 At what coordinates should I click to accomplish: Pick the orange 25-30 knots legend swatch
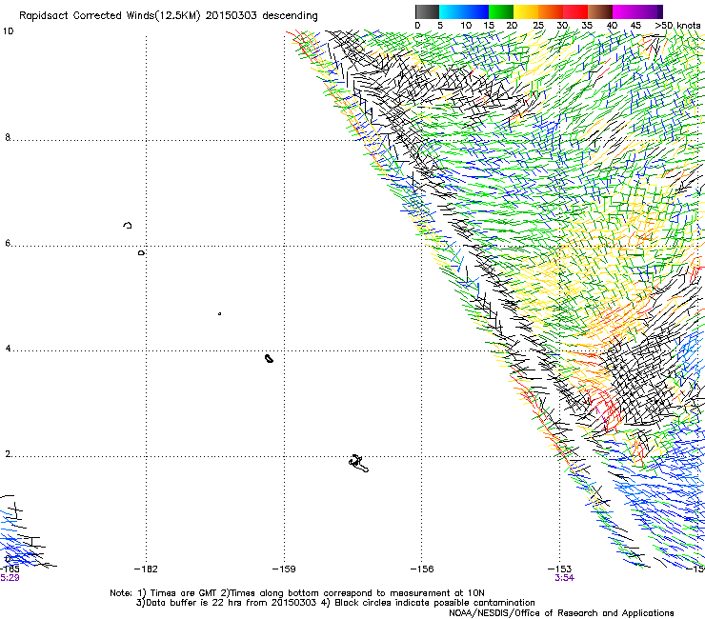click(551, 11)
